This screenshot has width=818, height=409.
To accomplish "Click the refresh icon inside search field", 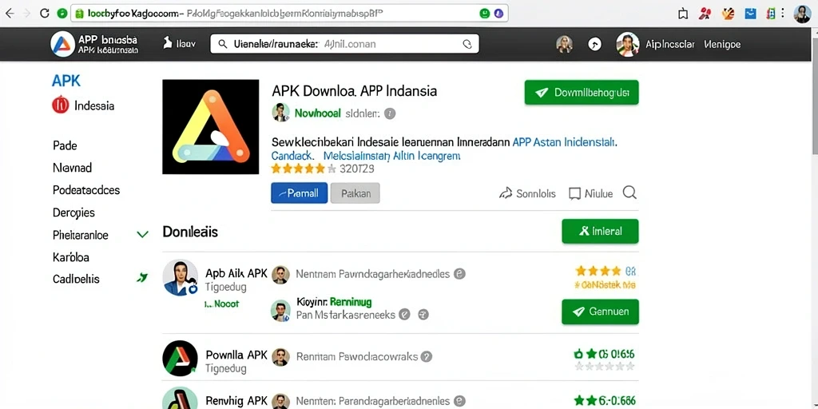I will click(467, 45).
